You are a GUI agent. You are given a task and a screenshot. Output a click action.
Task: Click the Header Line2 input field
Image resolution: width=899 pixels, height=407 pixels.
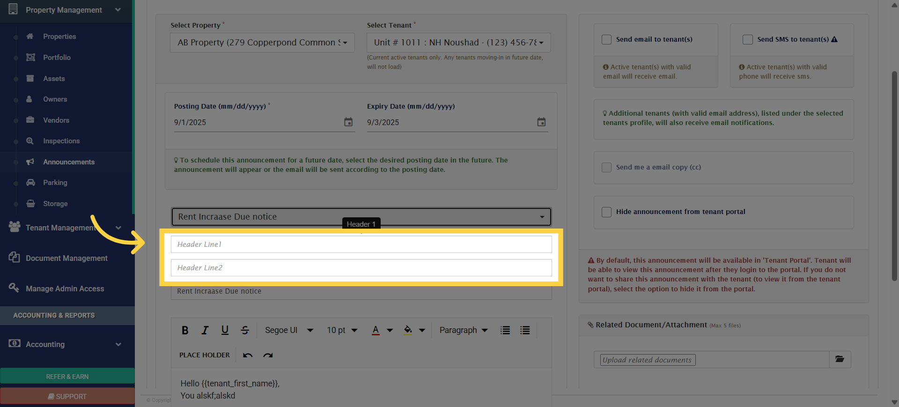pyautogui.click(x=361, y=268)
